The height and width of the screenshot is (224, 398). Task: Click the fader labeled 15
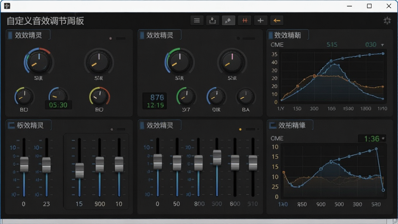click(x=79, y=171)
